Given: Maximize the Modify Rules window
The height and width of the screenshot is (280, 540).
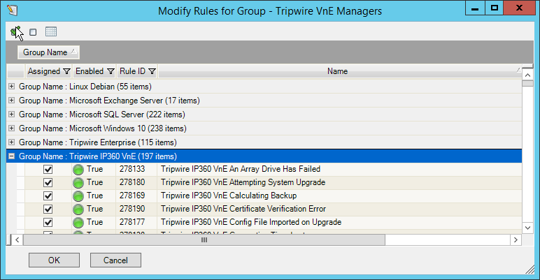Looking at the screenshot, I should [495, 8].
